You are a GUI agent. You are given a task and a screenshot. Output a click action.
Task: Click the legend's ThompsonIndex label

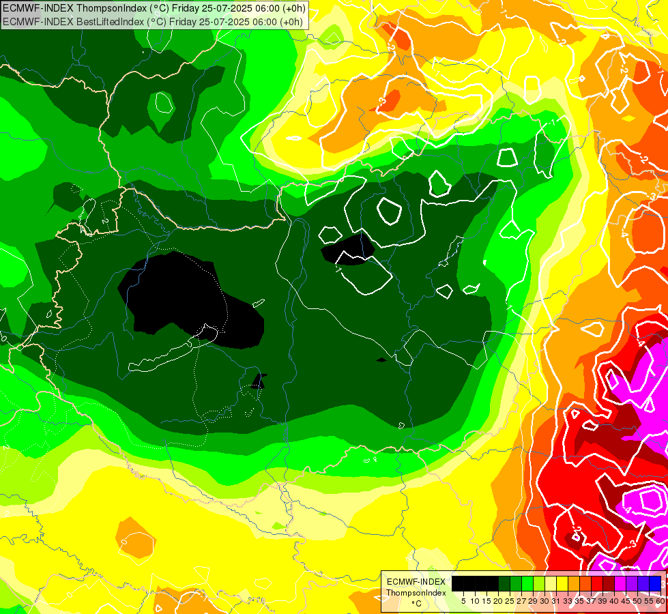pos(416,593)
